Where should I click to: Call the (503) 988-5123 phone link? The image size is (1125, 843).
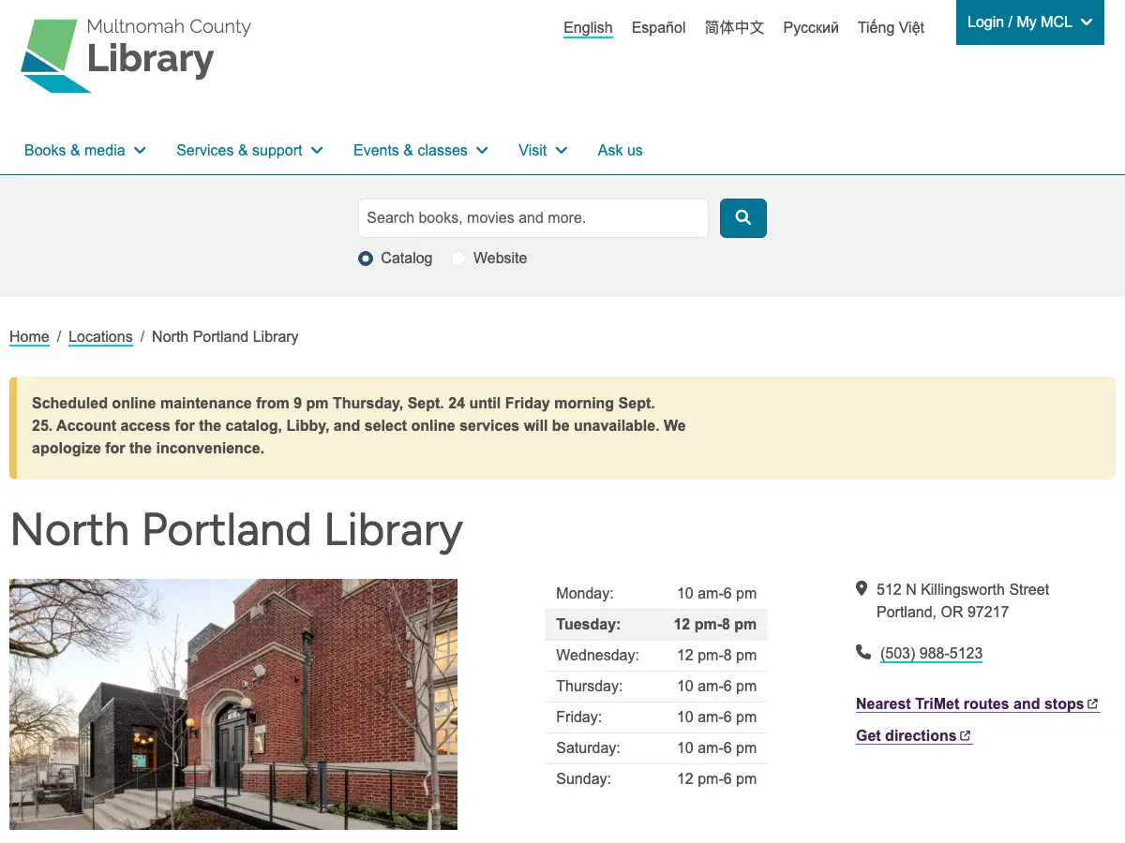point(931,653)
